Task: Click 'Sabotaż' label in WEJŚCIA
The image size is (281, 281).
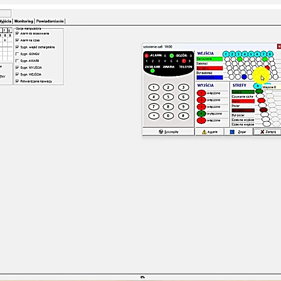Action: (202, 64)
